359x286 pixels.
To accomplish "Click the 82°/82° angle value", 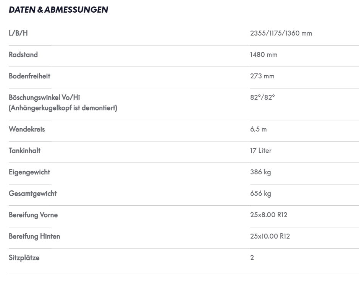I will click(262, 97).
